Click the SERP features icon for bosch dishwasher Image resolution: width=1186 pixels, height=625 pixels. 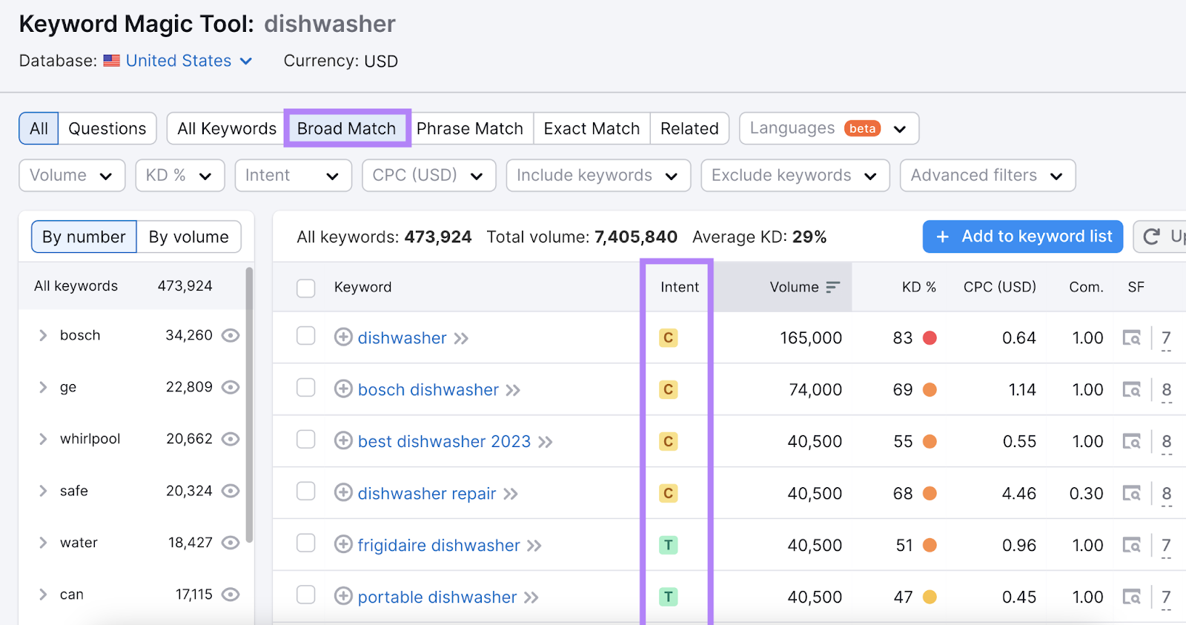click(1131, 390)
